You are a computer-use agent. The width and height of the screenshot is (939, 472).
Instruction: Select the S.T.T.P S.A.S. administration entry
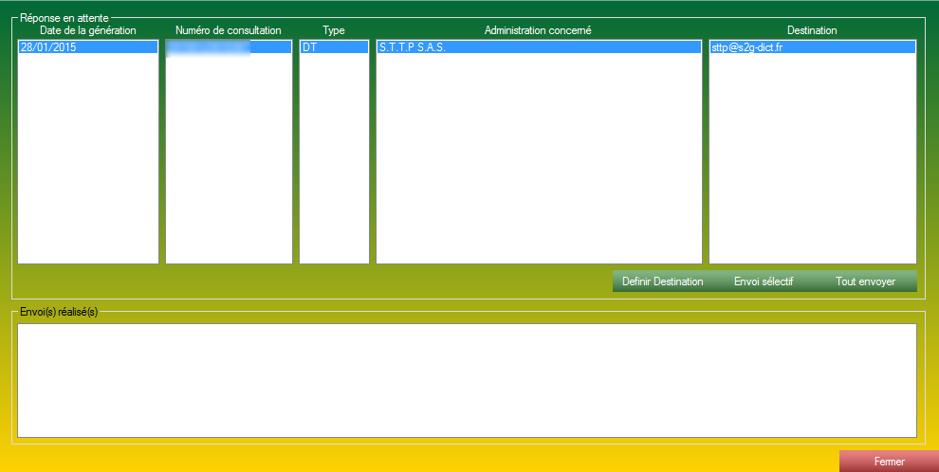[539, 46]
